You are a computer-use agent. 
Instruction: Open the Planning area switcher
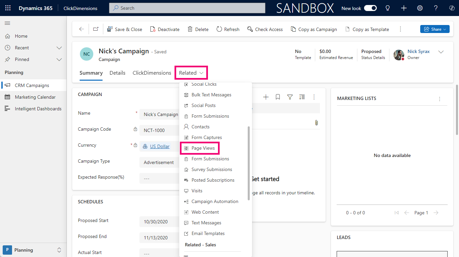tap(33, 250)
